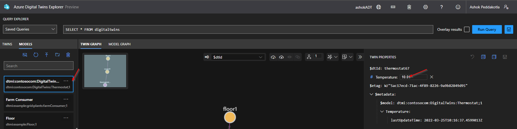Click the expansion level number field
Screen dimensions: 517x129
[x=318, y=56]
